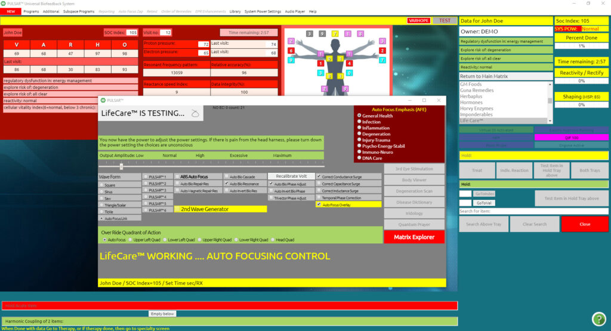The height and width of the screenshot is (331, 611).
Task: Click the yellow 7 marker above the head
Action: click(336, 34)
